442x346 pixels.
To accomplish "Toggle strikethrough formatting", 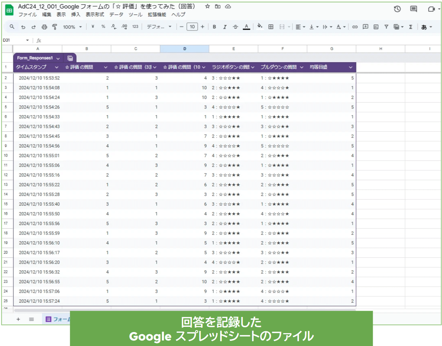I will tap(235, 27).
